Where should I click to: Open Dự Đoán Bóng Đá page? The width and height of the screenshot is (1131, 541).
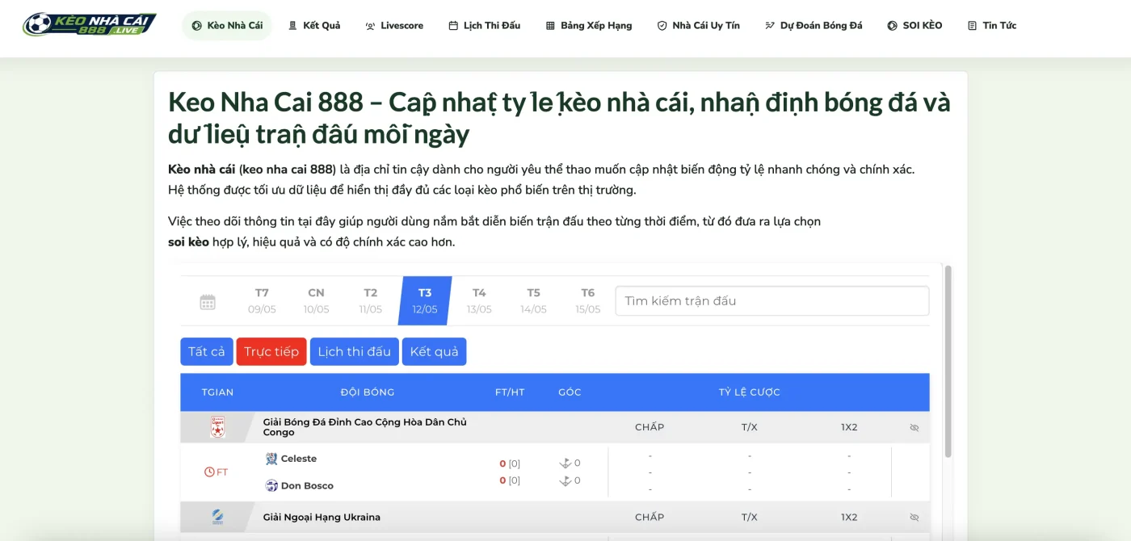[814, 26]
